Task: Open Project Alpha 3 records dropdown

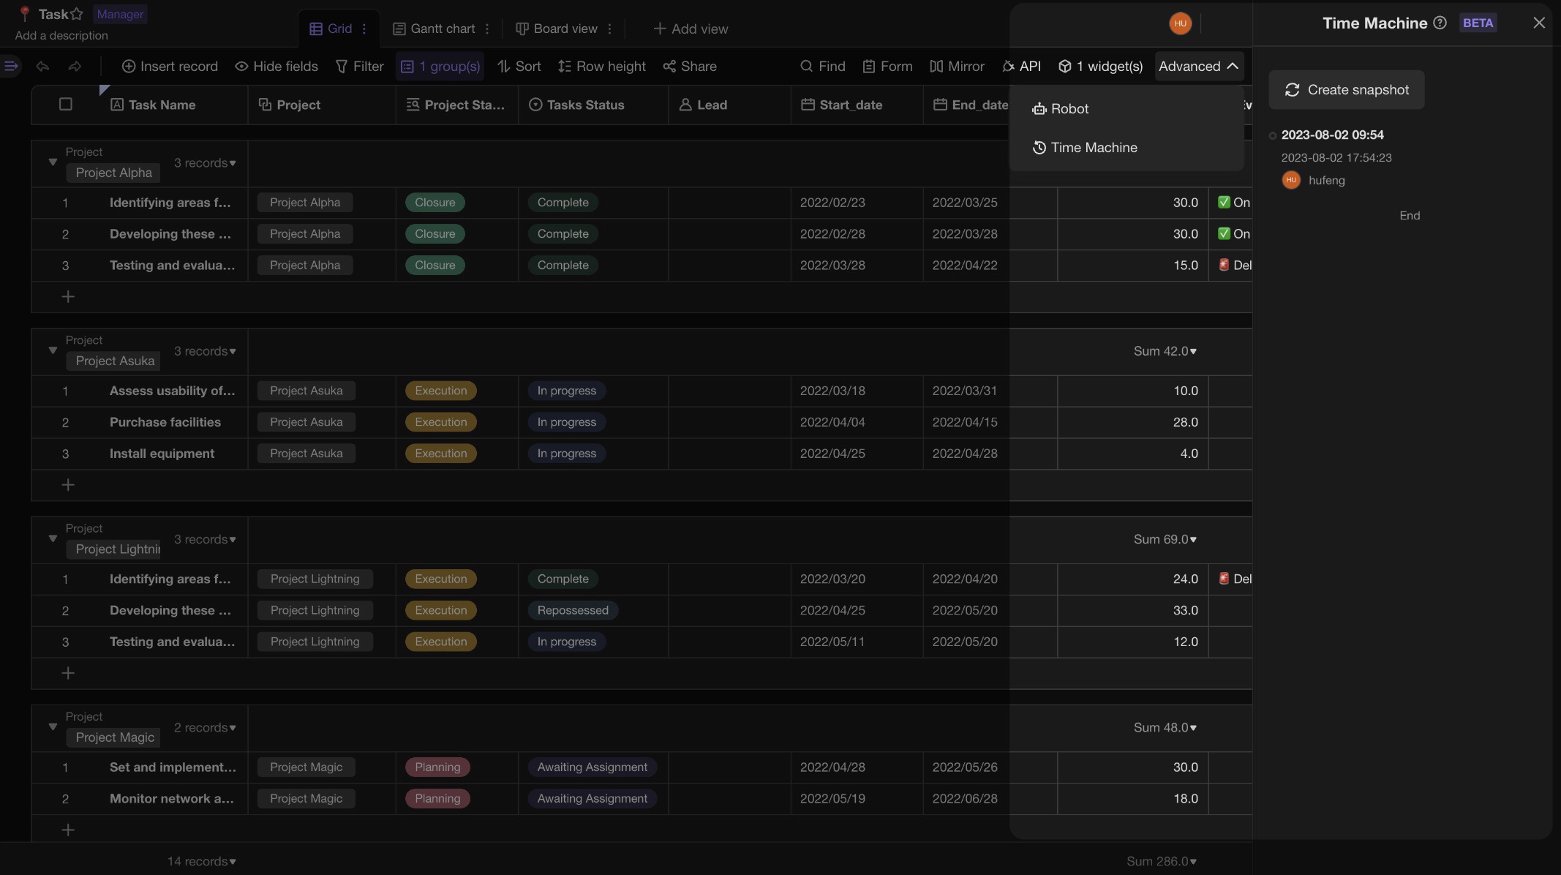Action: coord(205,163)
